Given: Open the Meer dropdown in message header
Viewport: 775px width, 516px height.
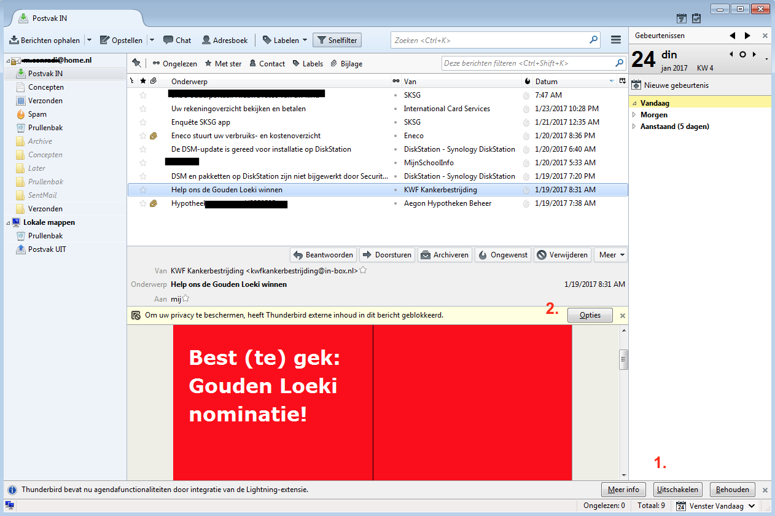Looking at the screenshot, I should point(610,255).
